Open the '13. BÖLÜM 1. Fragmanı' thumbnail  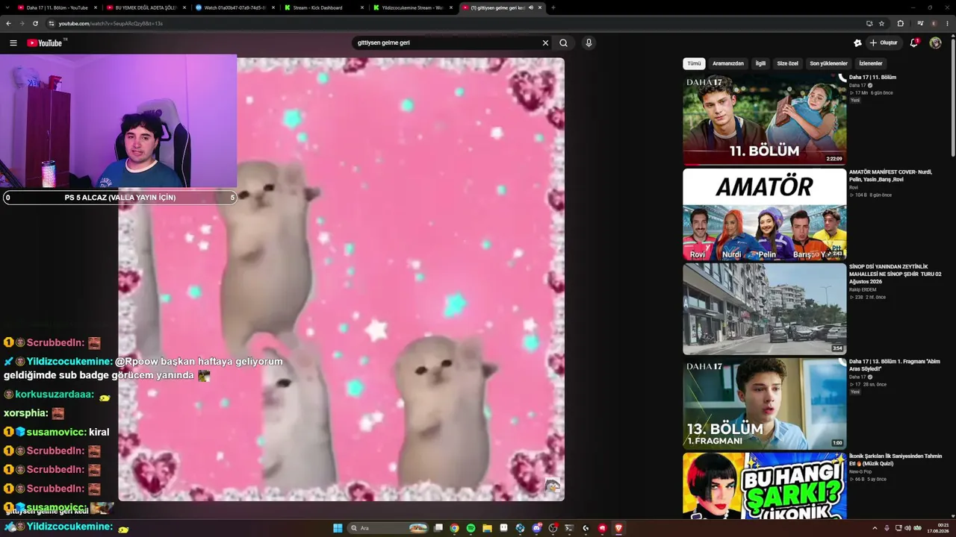(x=765, y=404)
